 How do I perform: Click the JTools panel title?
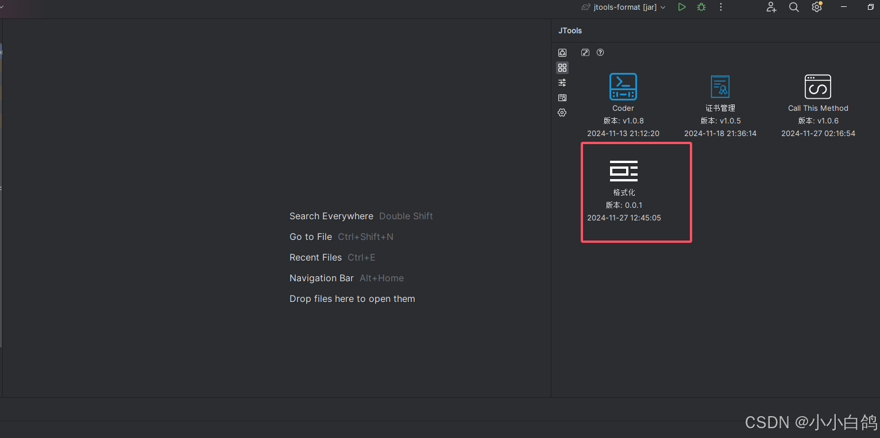tap(570, 30)
